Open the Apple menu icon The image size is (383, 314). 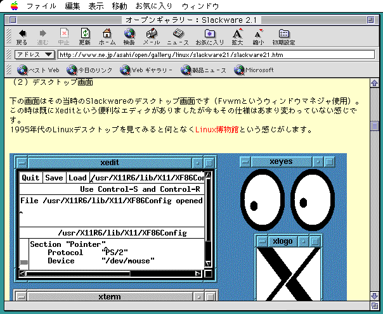15,6
